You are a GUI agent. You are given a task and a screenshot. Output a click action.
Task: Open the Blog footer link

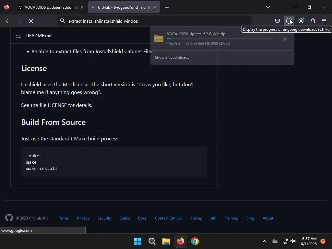250,218
